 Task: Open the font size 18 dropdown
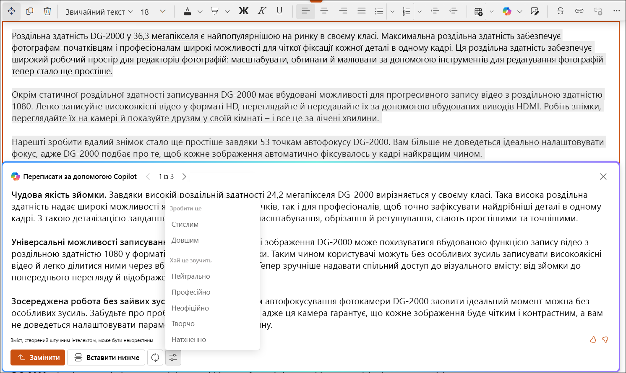153,12
